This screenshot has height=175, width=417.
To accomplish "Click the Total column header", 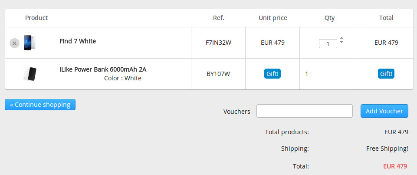I will (386, 18).
